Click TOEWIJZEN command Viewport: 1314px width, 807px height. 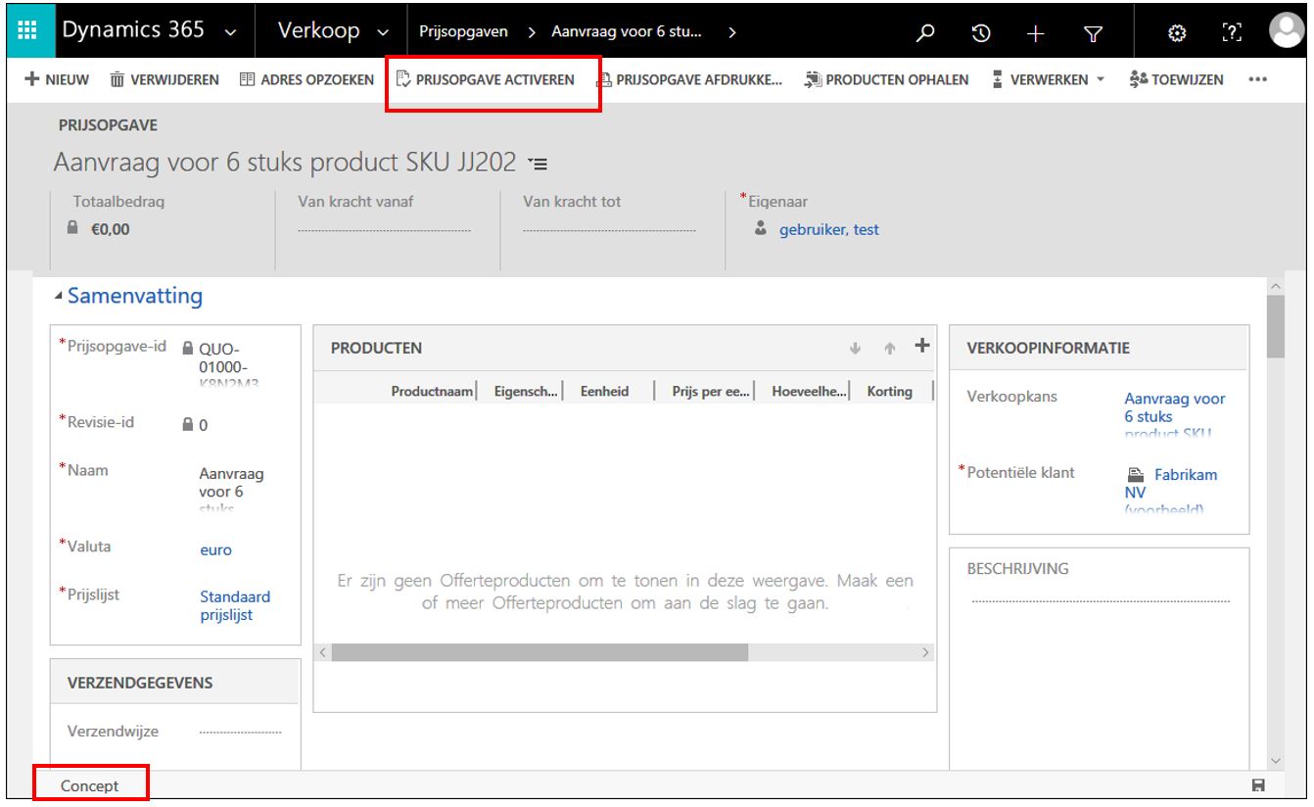pyautogui.click(x=1176, y=79)
